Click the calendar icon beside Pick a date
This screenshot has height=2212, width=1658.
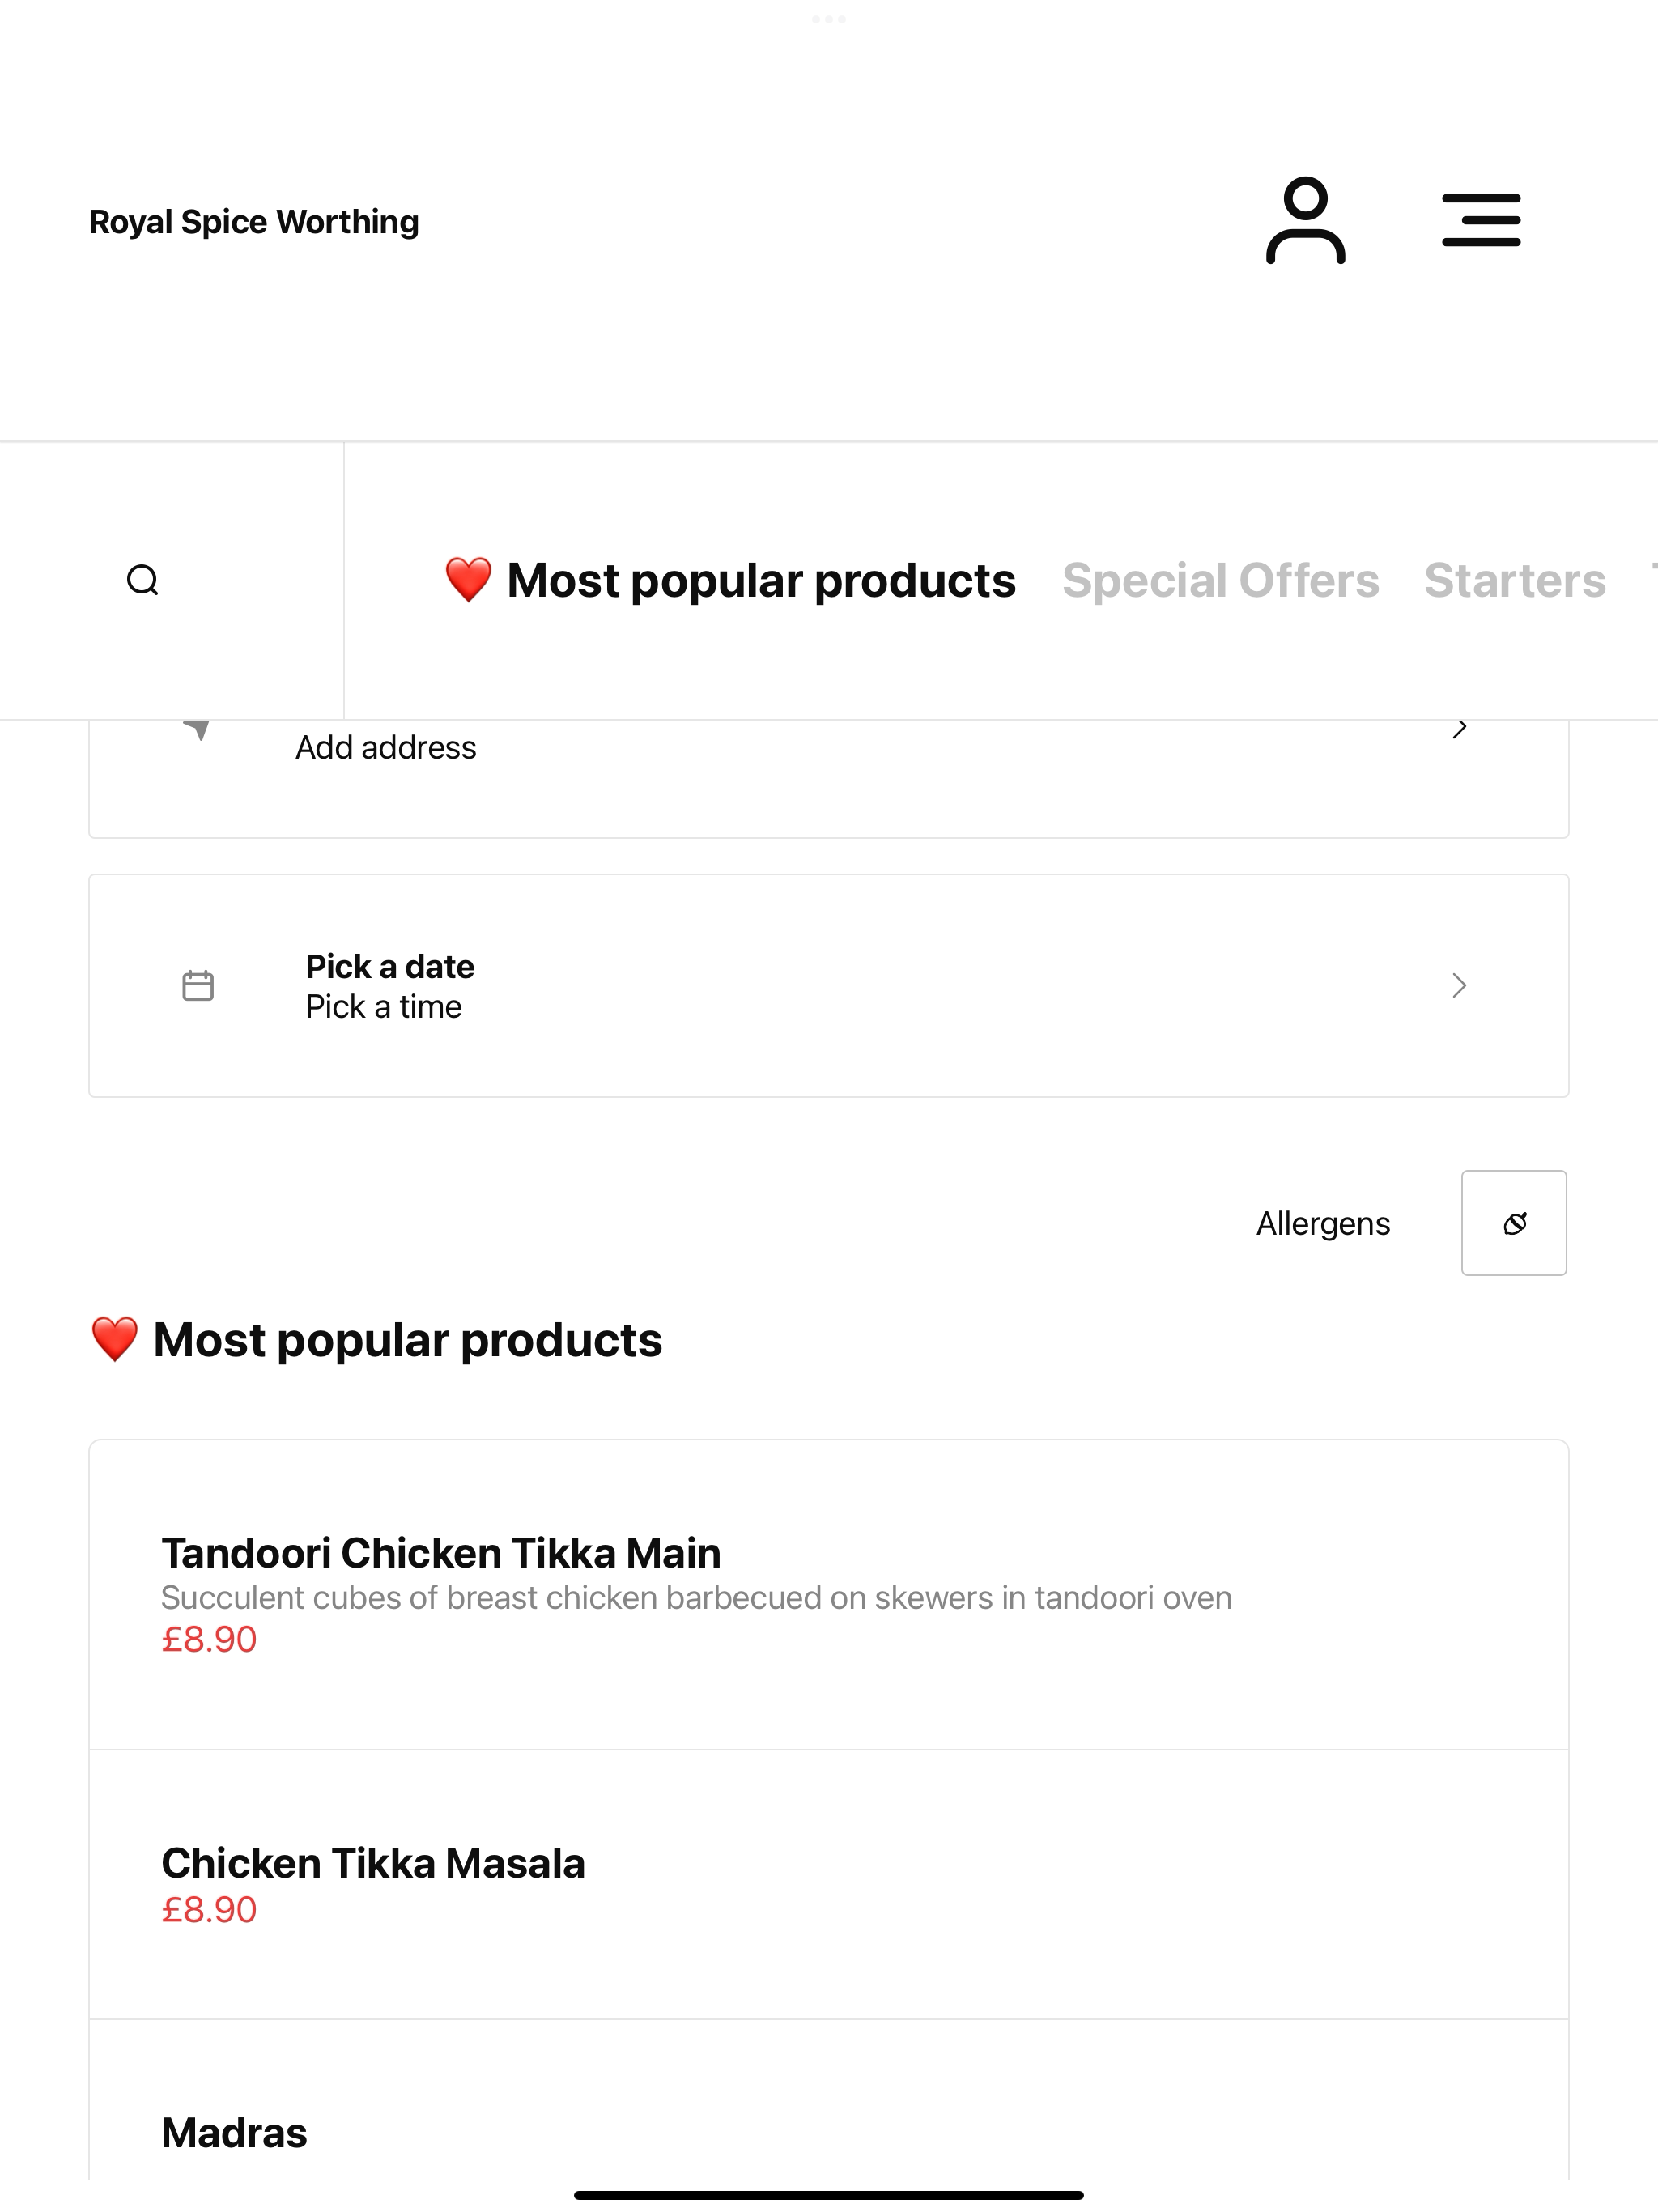[198, 985]
